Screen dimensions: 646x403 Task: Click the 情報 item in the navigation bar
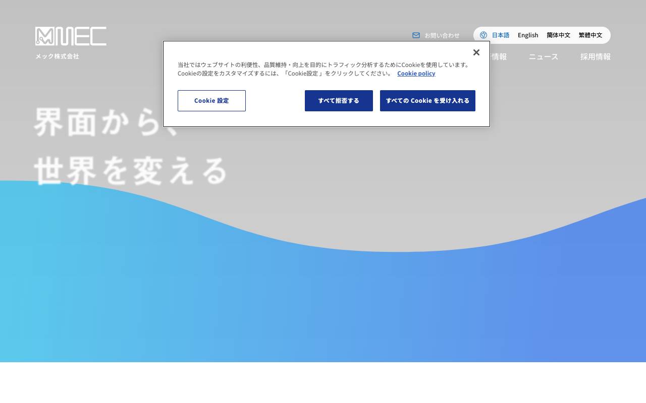click(500, 57)
